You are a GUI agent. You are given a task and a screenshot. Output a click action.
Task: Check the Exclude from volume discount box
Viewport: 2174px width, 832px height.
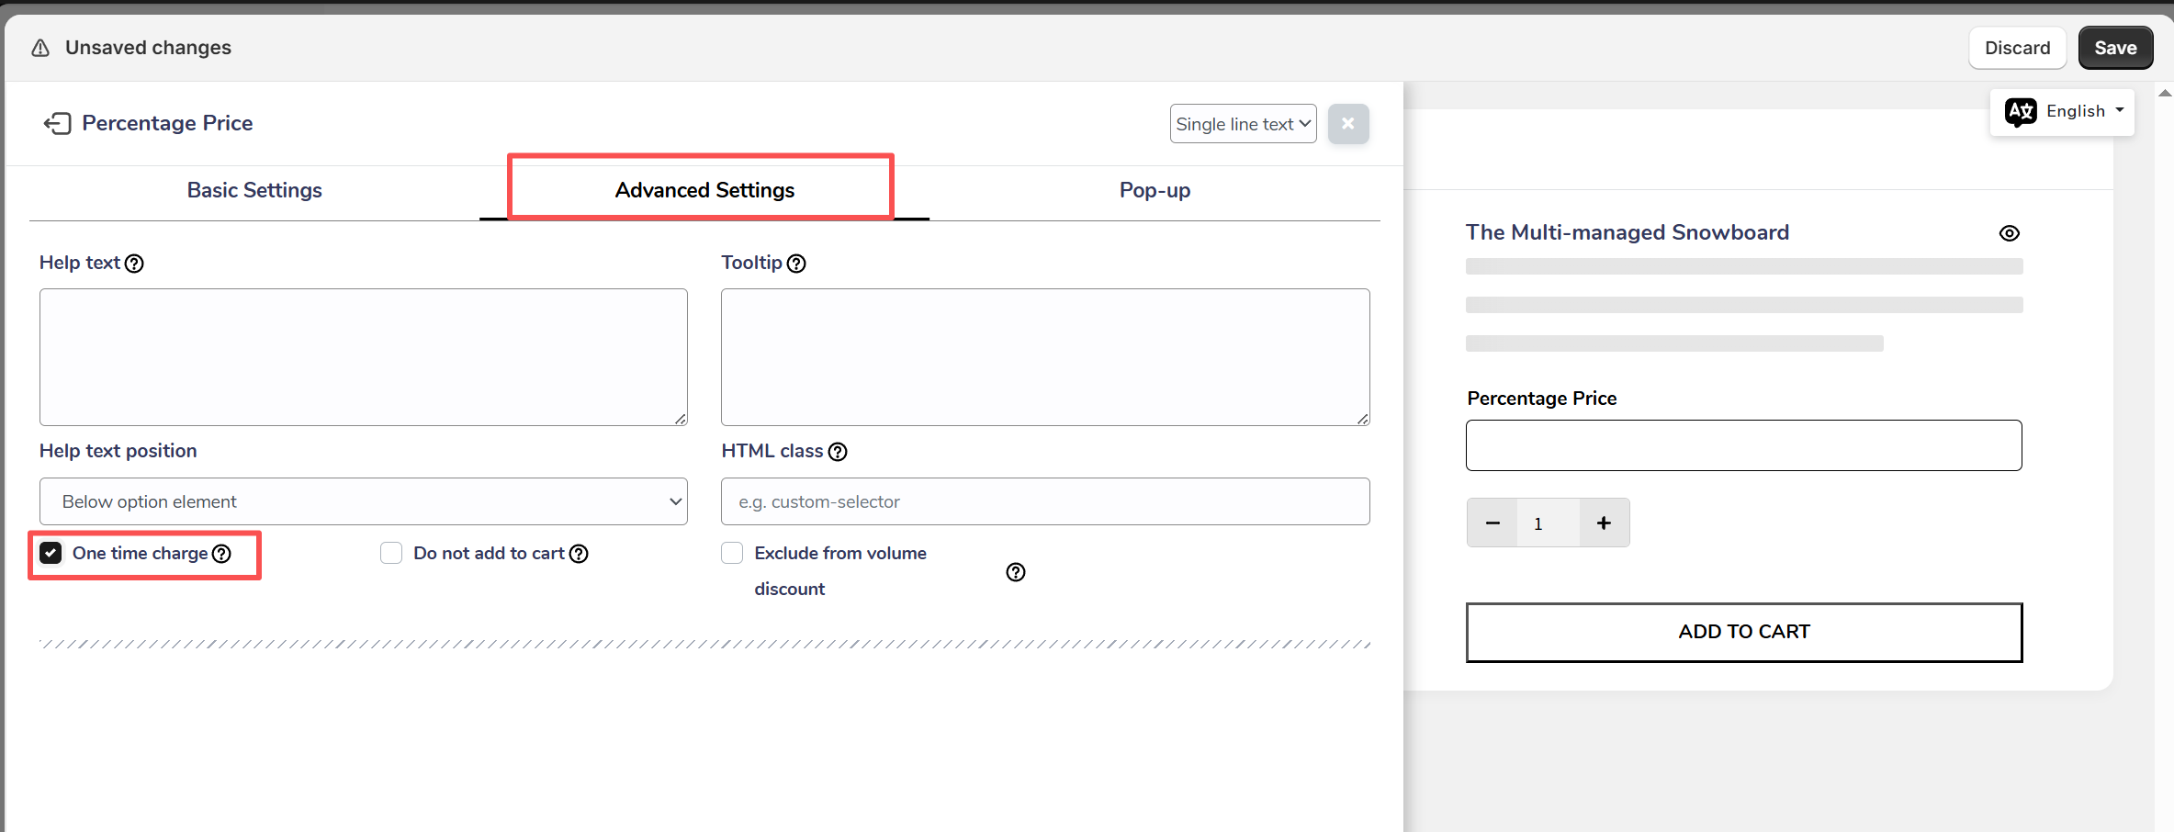click(x=732, y=553)
